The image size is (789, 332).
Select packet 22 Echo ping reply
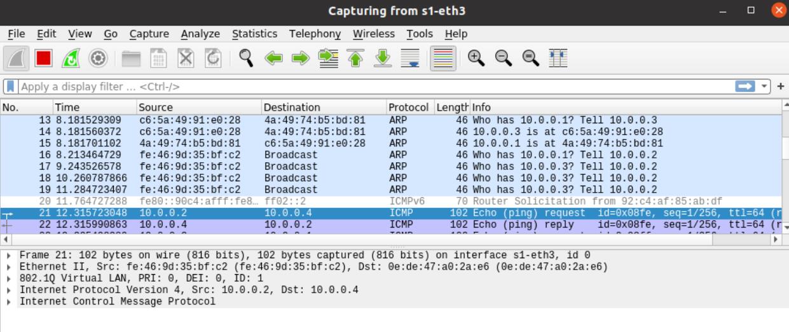[x=390, y=224]
